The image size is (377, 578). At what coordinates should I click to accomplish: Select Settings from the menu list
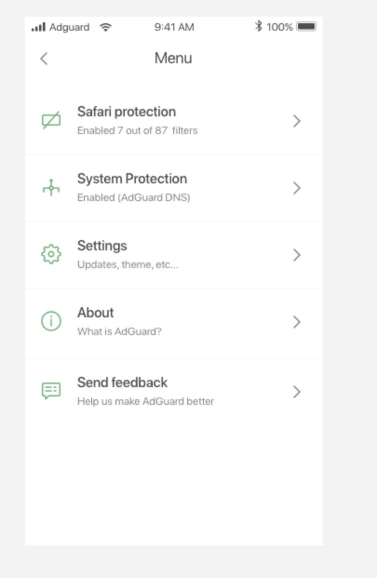point(102,246)
